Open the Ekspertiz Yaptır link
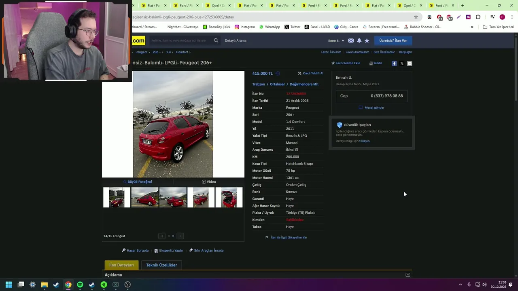518x291 pixels. pyautogui.click(x=169, y=251)
